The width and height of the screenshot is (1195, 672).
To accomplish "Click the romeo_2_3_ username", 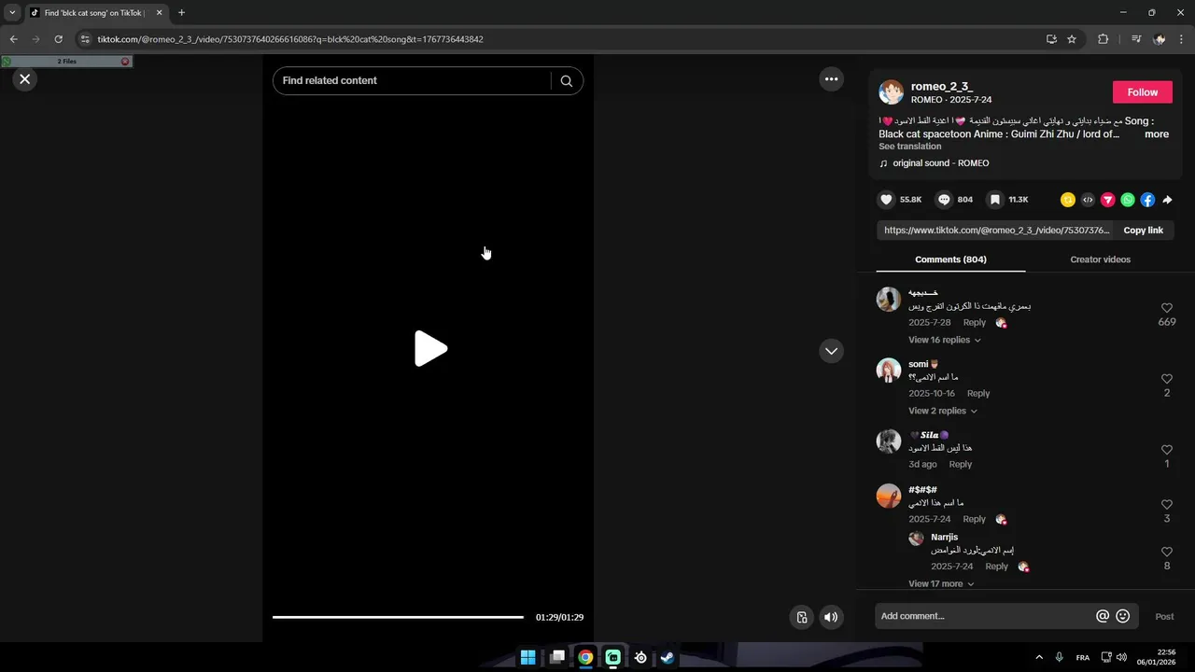I will 941,87.
